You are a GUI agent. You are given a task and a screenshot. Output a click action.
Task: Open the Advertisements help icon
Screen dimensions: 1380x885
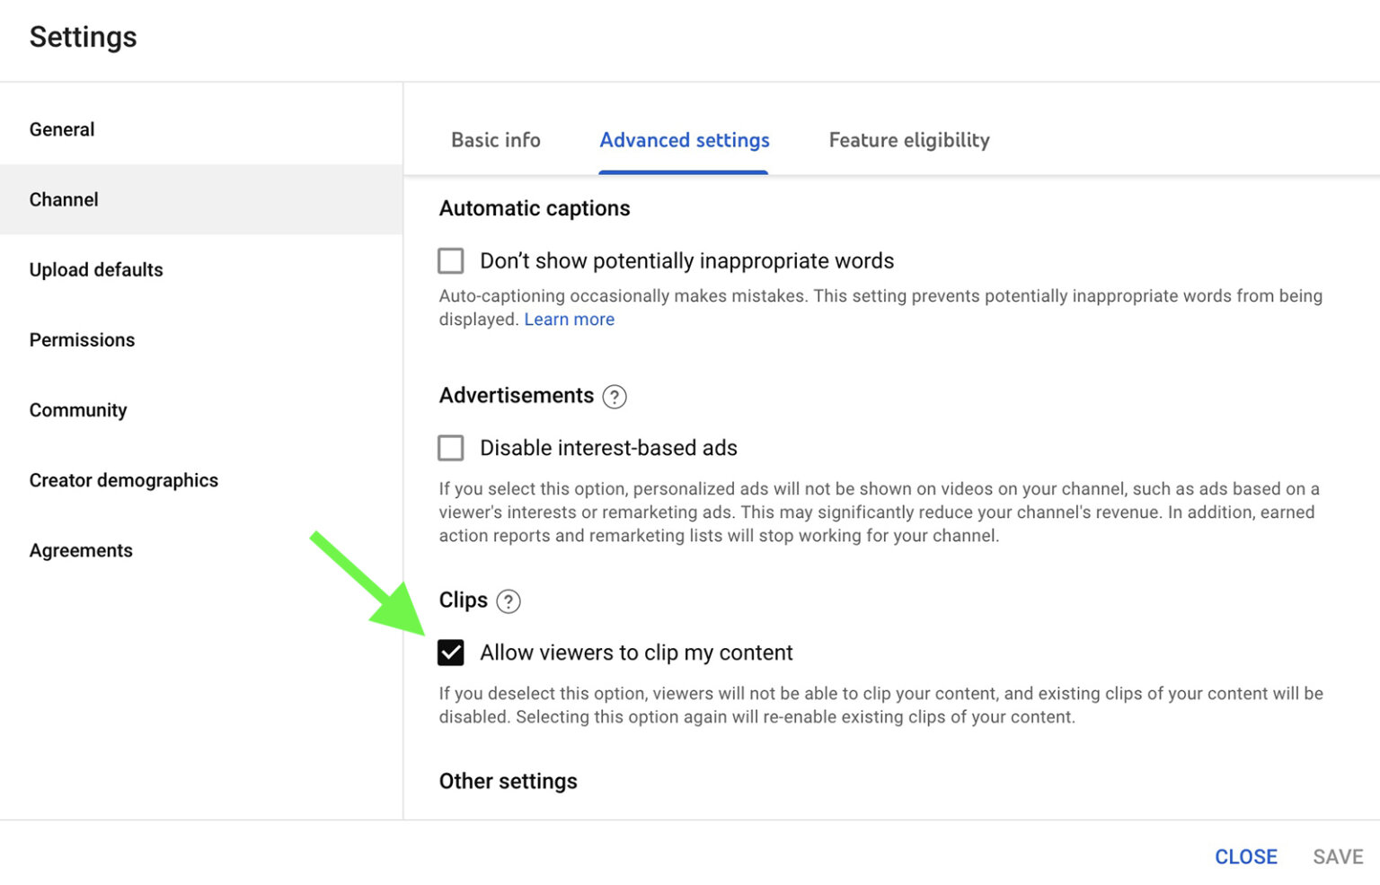[615, 397]
